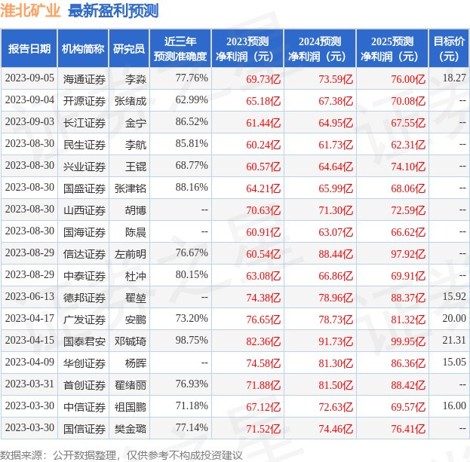Select the 国信证券 institution cell
The image size is (470, 462).
coord(84,429)
